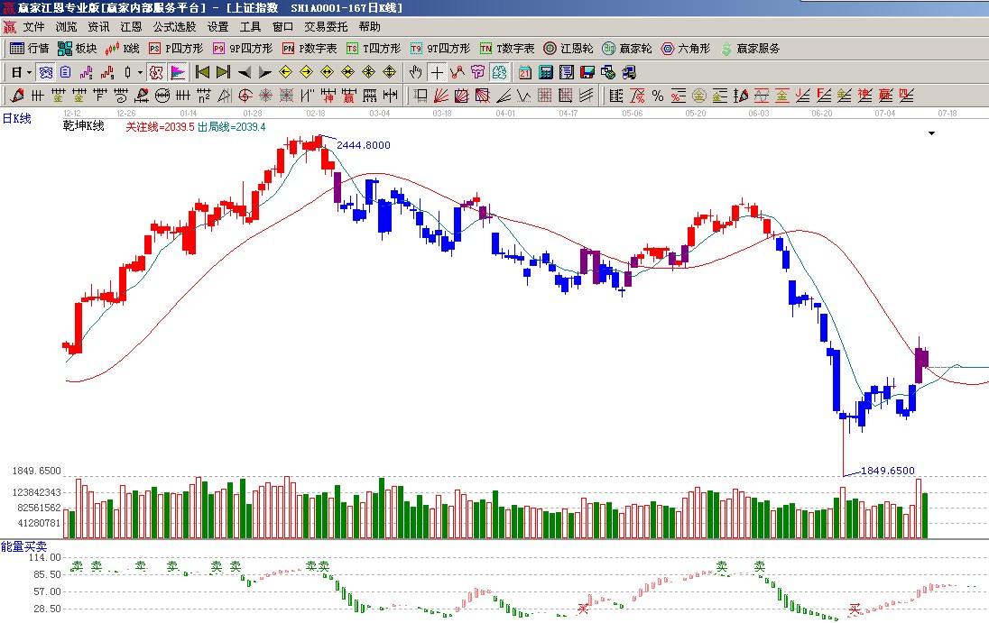989x623 pixels.
Task: Jump to first bar with skip-start arrow
Action: pos(202,72)
